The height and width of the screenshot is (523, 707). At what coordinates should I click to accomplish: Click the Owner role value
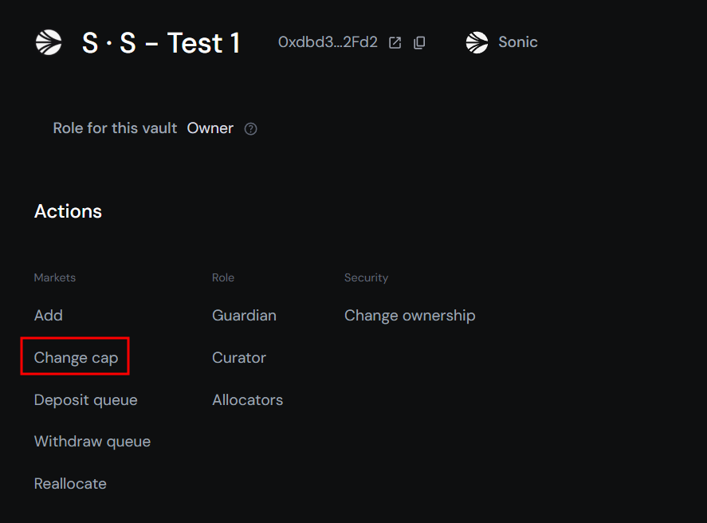[210, 128]
